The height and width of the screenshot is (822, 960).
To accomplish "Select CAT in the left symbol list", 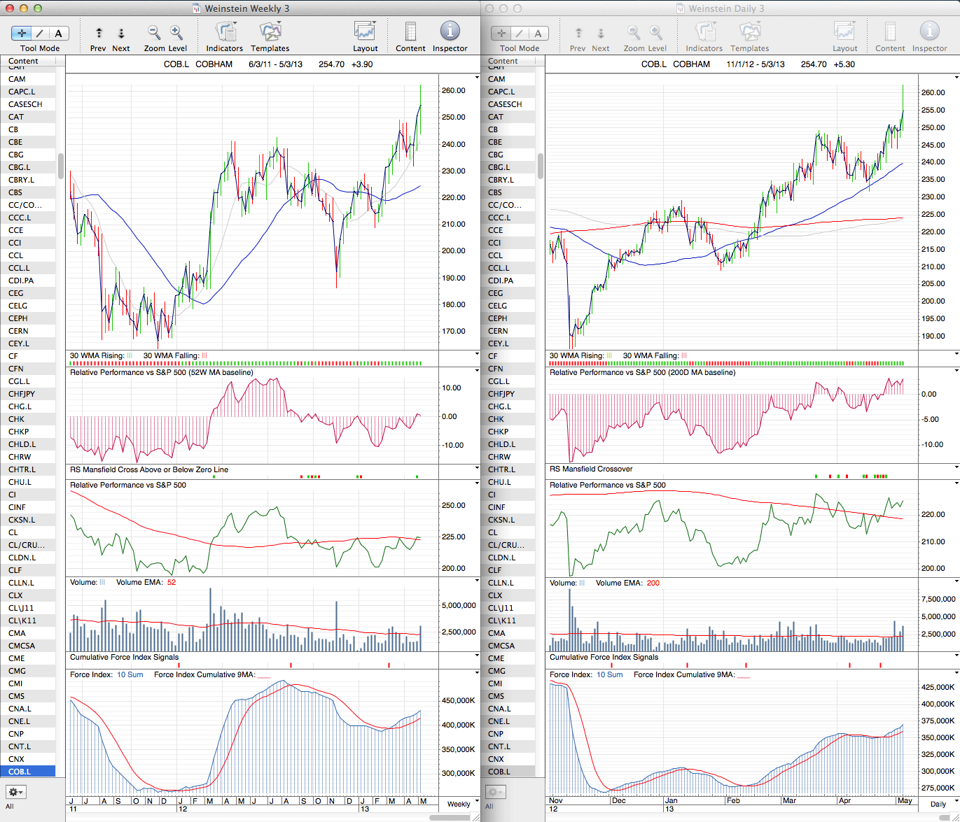I will pyautogui.click(x=16, y=117).
